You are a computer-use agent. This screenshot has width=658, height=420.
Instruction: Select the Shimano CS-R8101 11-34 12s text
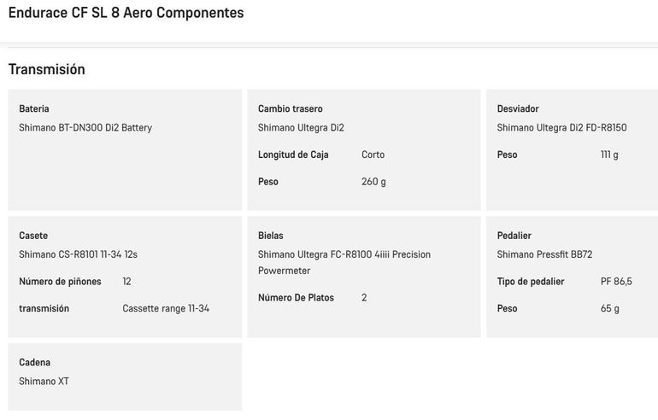pyautogui.click(x=78, y=254)
